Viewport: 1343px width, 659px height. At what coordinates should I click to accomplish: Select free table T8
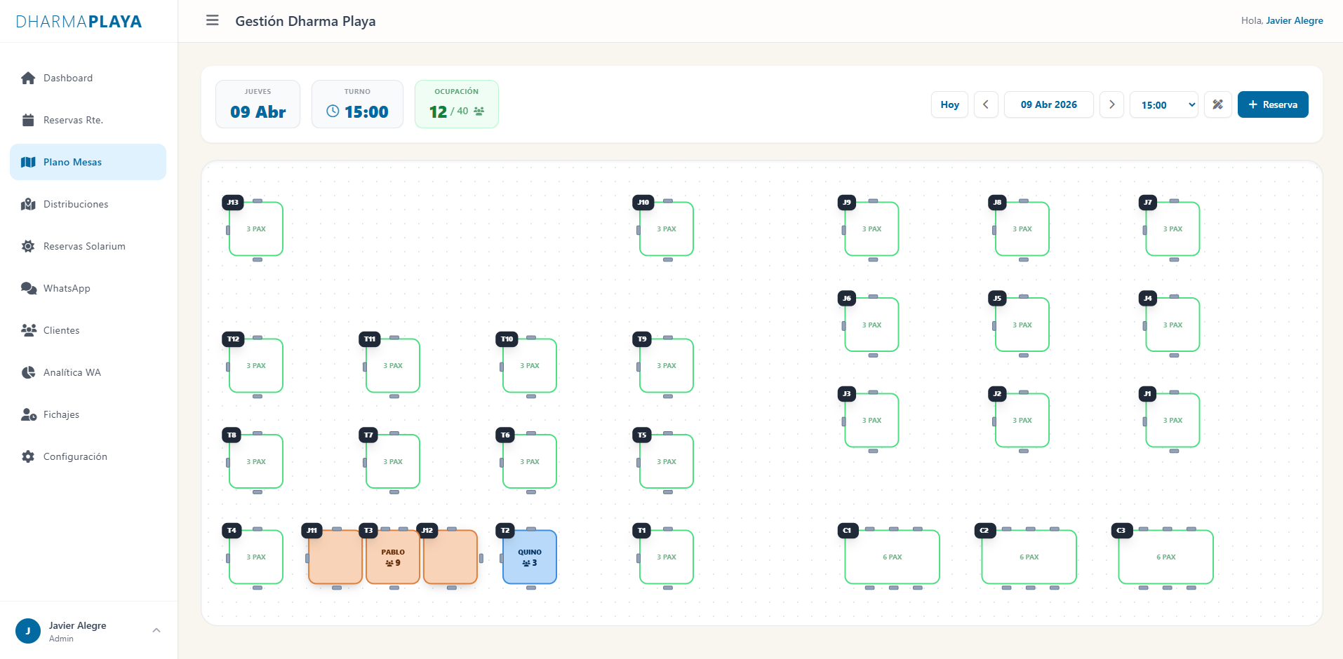[x=256, y=461]
